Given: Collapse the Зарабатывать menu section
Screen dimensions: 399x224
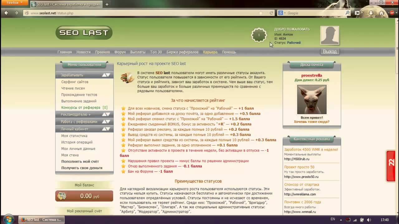Looking at the screenshot, I should 84,75.
